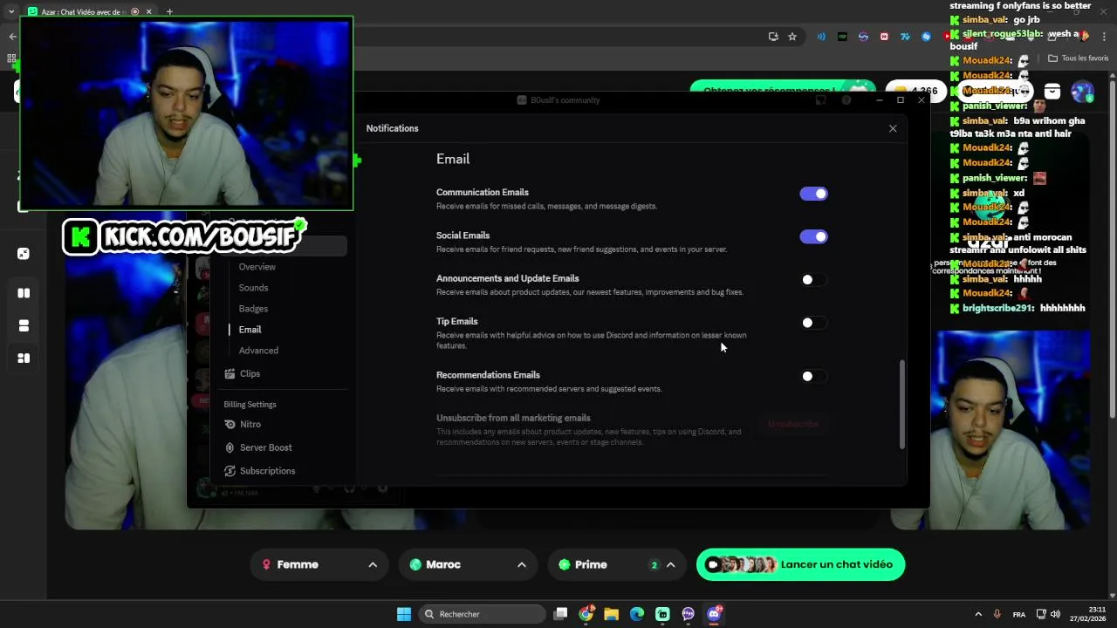
Task: Open Badges settings in sidebar
Action: click(x=253, y=309)
